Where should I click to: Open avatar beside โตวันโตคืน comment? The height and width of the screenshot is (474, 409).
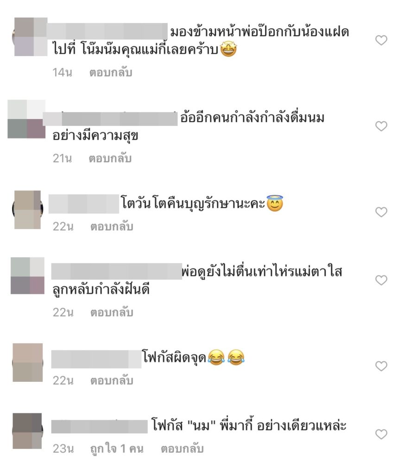coord(27,210)
